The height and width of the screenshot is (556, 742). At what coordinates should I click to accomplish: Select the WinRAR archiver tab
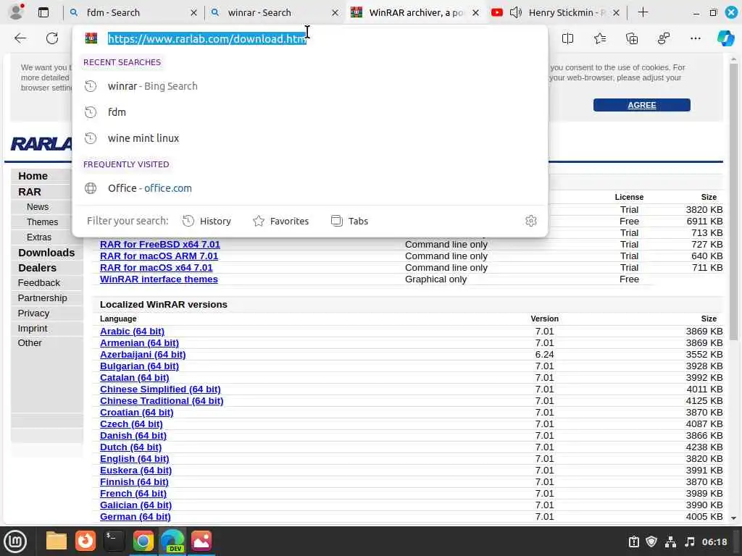coord(416,13)
